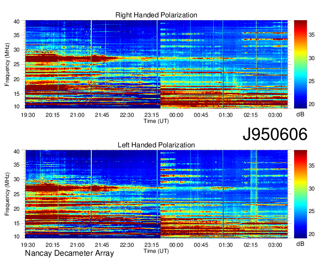
Task: Click the 30 frequency tick on Left Handed plot
Action: pos(16,179)
